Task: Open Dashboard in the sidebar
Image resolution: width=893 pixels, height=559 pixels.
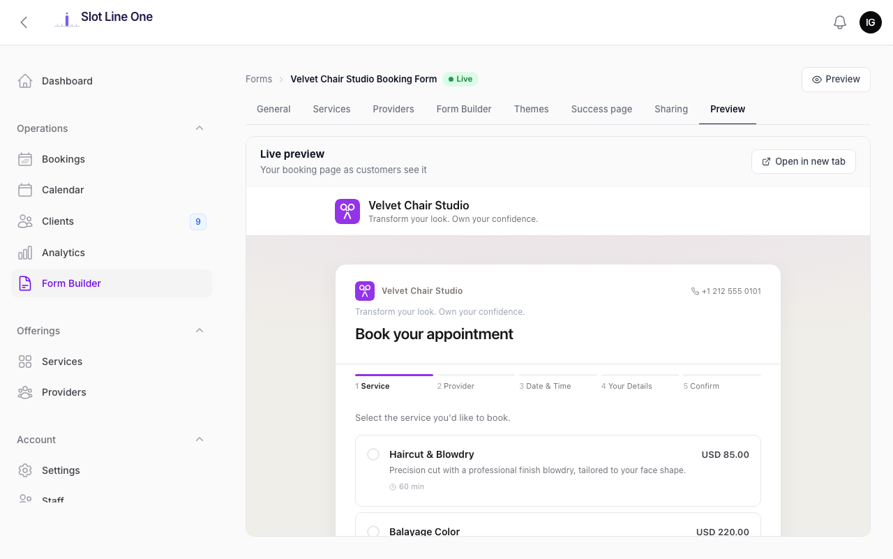Action: coord(112,81)
